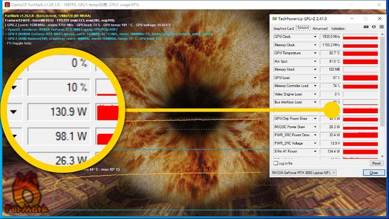Click the Reset button
This screenshot has height=219, width=389.
tap(377, 163)
